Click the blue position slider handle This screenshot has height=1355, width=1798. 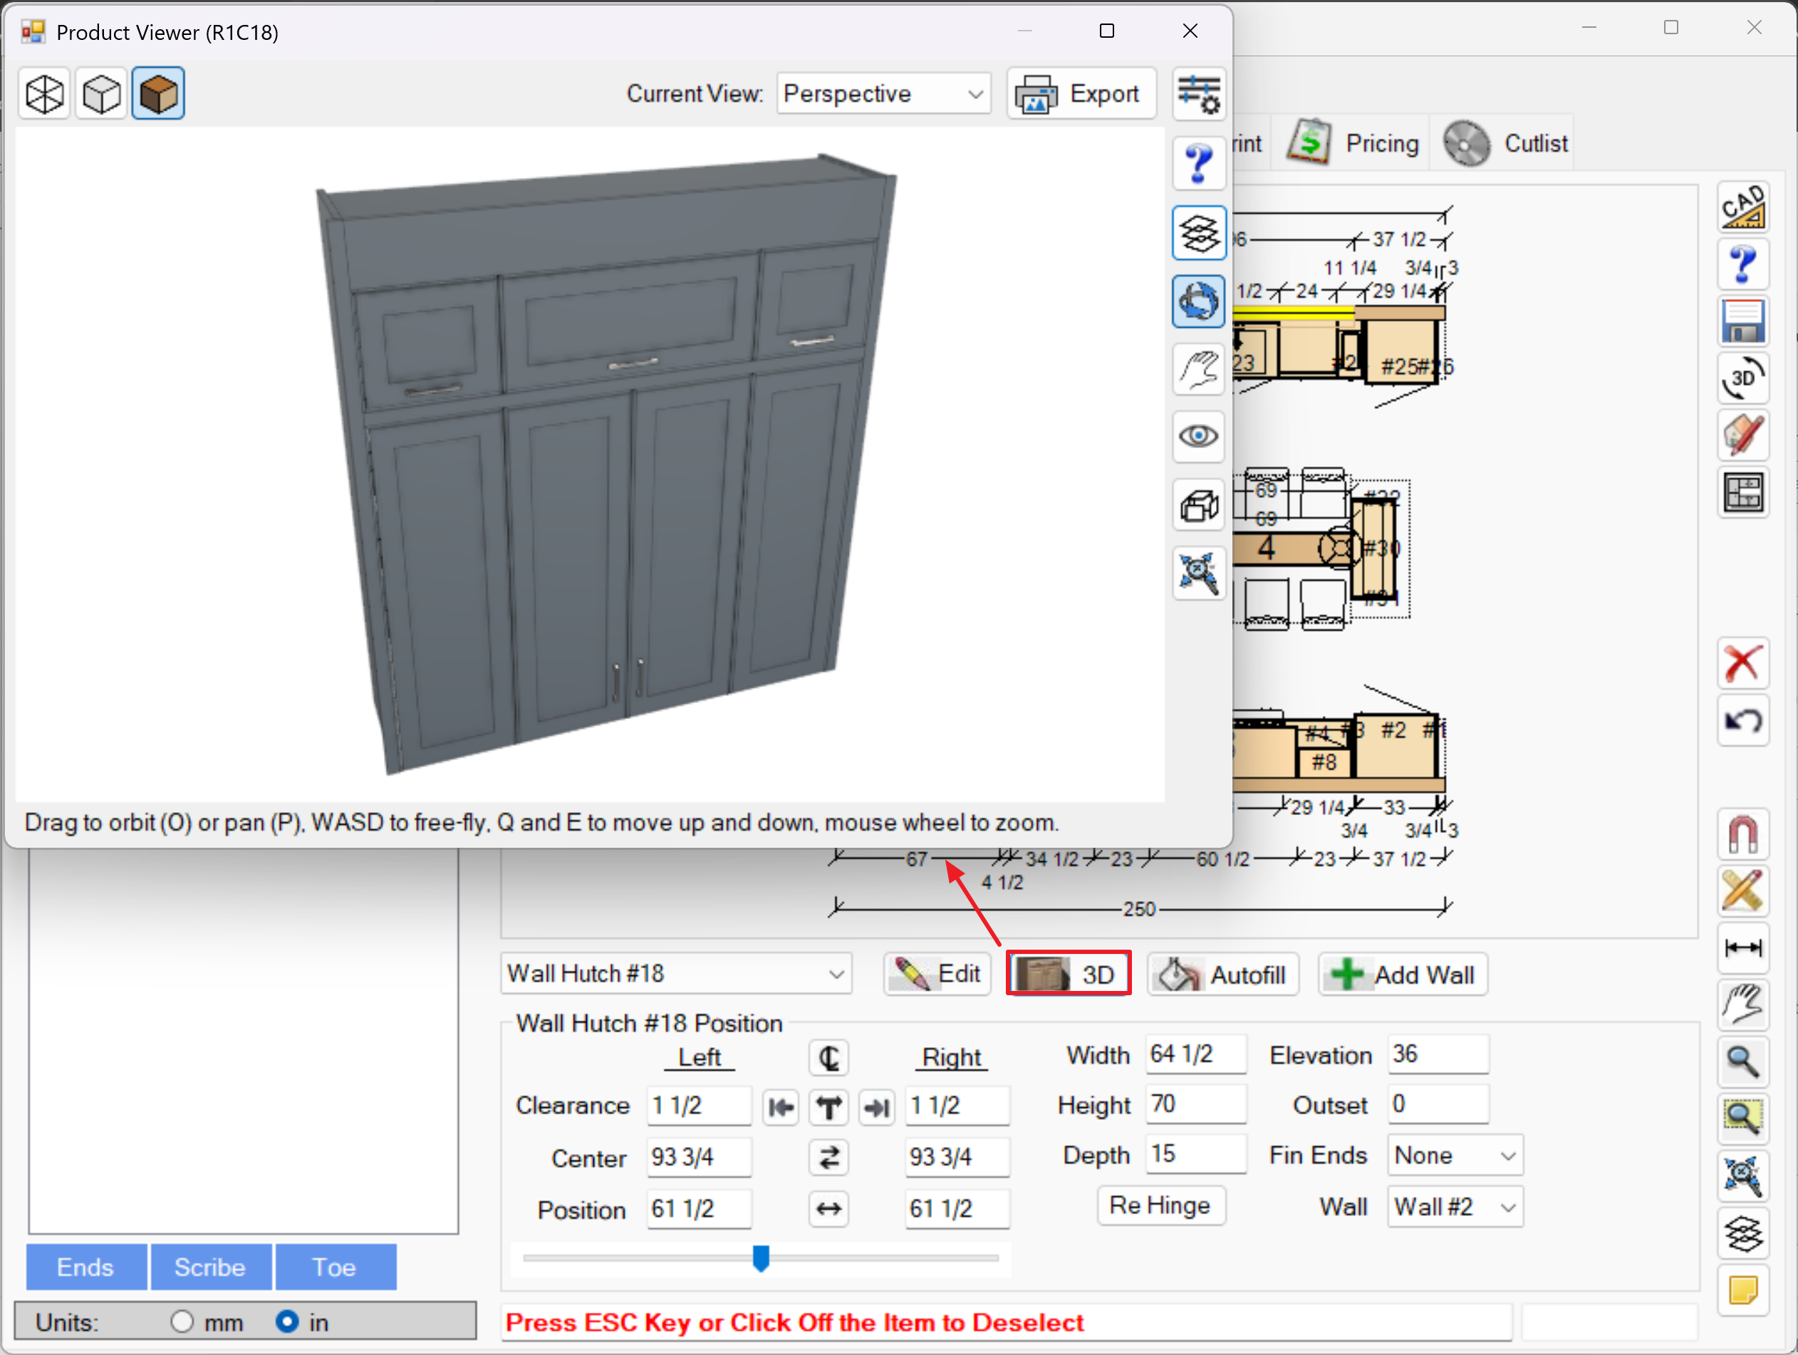[761, 1257]
